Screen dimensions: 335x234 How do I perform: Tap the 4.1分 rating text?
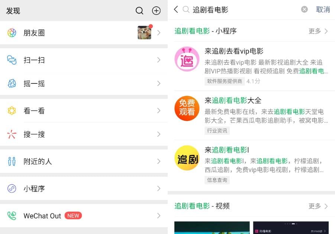click(x=253, y=81)
